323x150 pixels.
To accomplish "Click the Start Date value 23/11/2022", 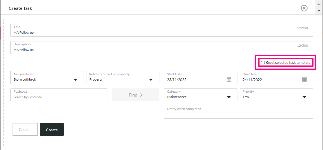I will (x=176, y=80).
